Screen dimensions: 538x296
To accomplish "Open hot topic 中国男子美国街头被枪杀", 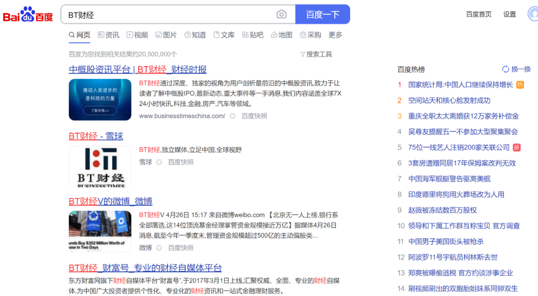I will [446, 242].
